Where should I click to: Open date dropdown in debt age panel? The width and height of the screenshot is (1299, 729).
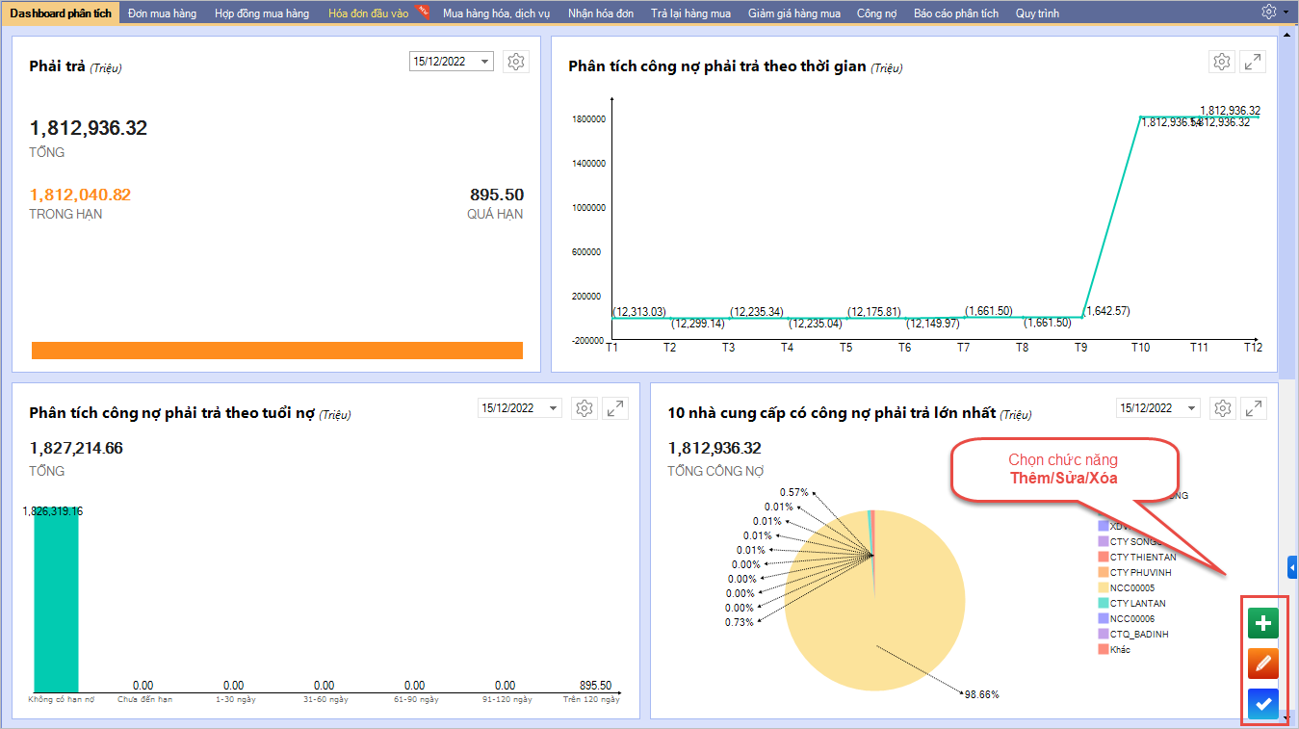tap(553, 408)
